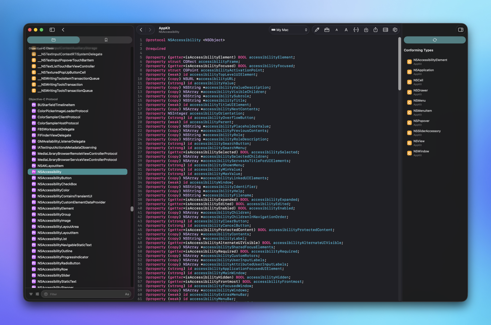Viewport: 491px width, 325px height.
Task: Select FBSWorkspaceDelegate protocol
Action: point(78,129)
